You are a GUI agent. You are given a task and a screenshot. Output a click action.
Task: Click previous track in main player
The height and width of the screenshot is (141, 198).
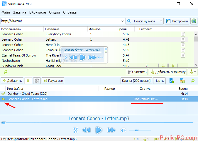click(x=87, y=130)
